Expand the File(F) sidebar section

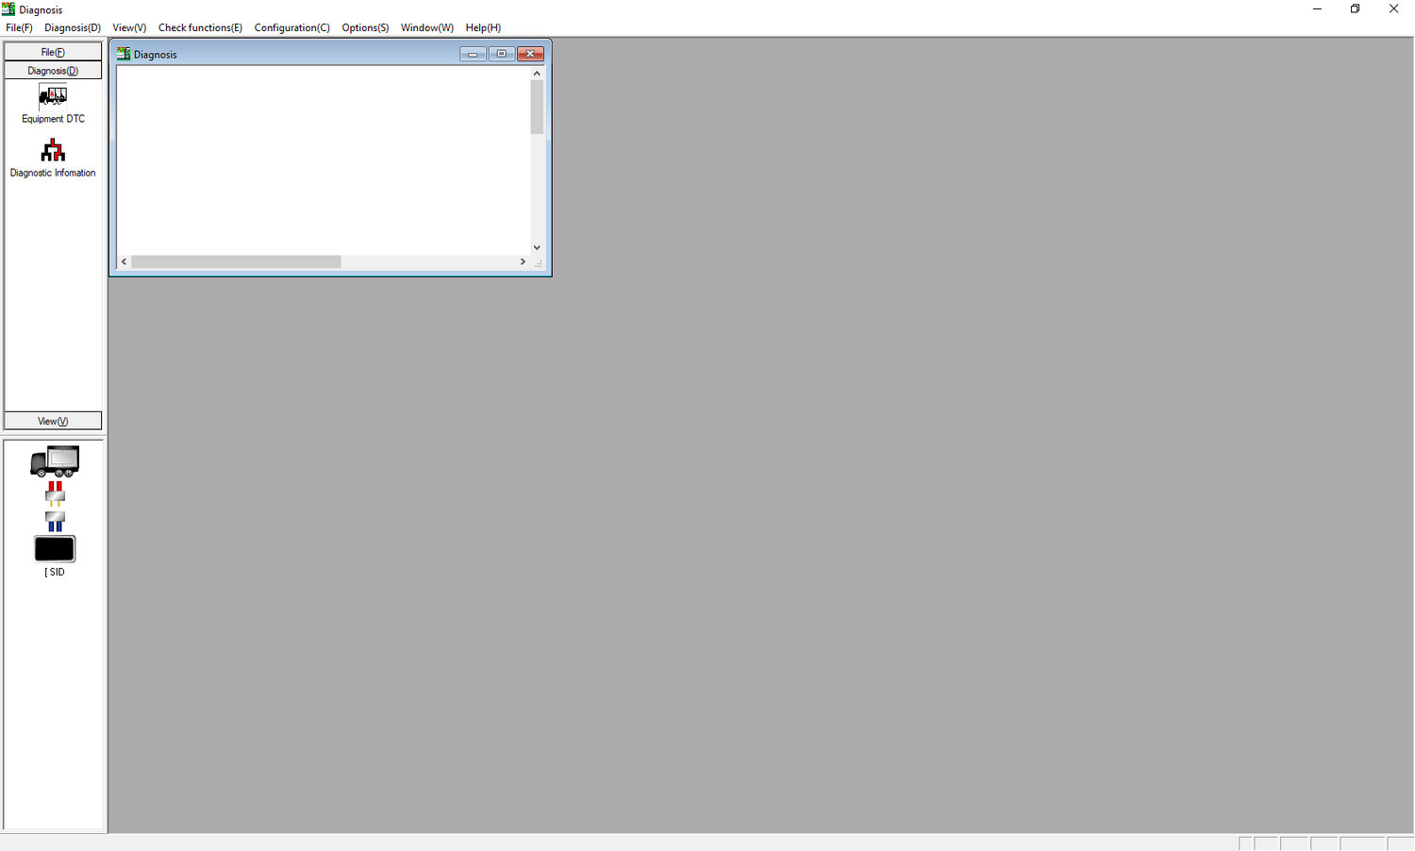[x=53, y=52]
